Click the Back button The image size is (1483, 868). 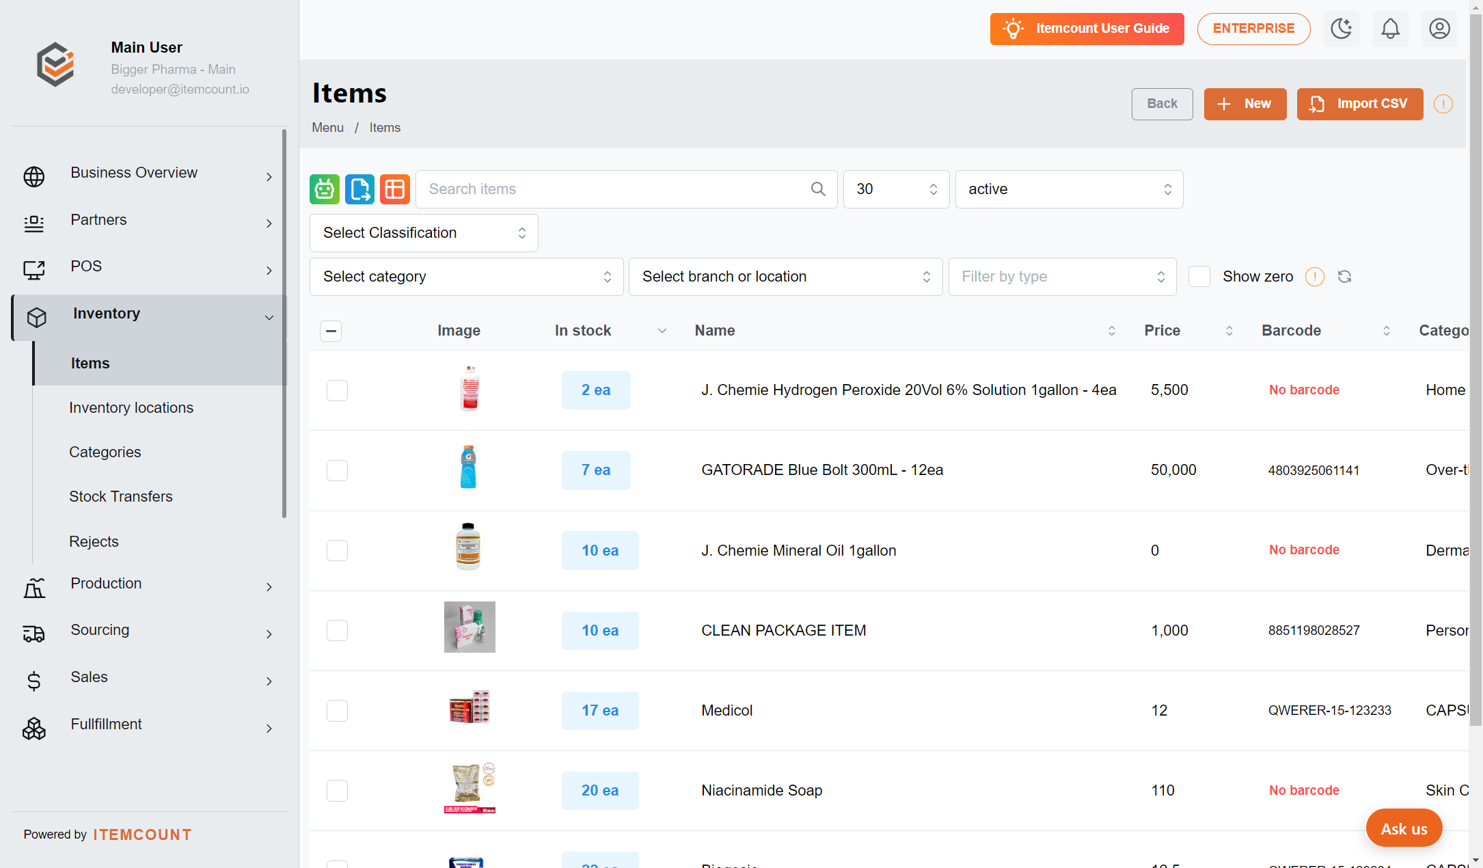[x=1162, y=104]
